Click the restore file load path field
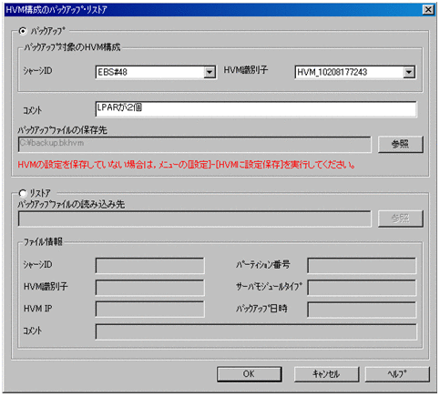Screen dimensions: 440x397 pyautogui.click(x=195, y=219)
